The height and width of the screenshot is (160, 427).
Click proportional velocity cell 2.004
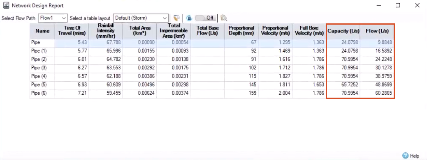275,93
